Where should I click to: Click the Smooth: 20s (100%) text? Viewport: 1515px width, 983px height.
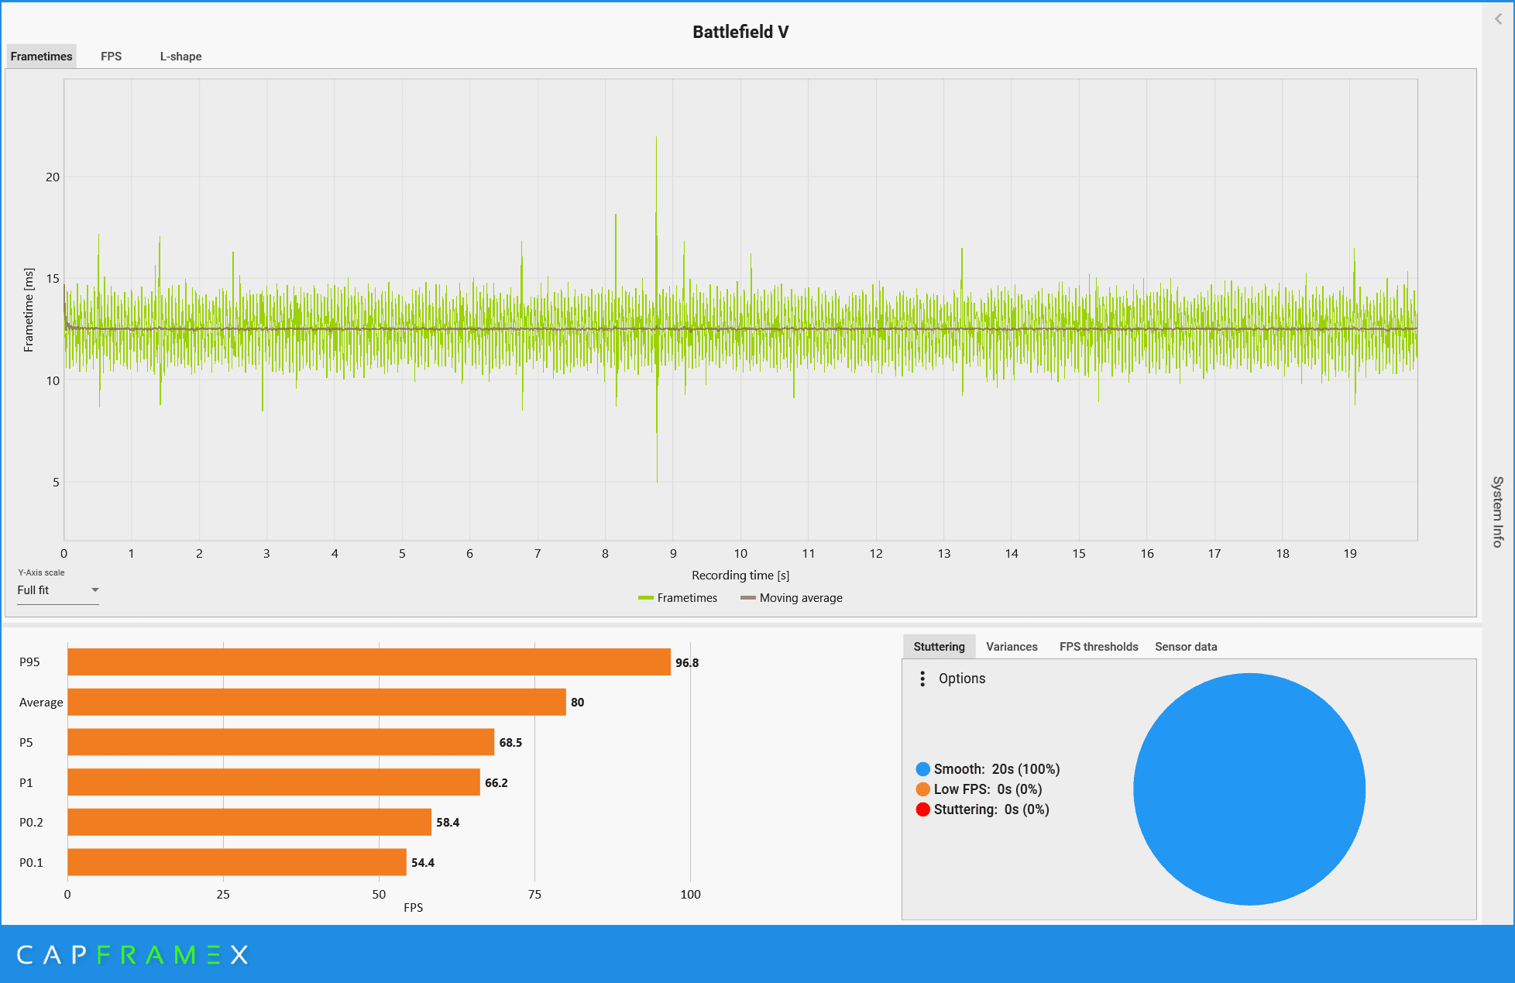pos(997,769)
